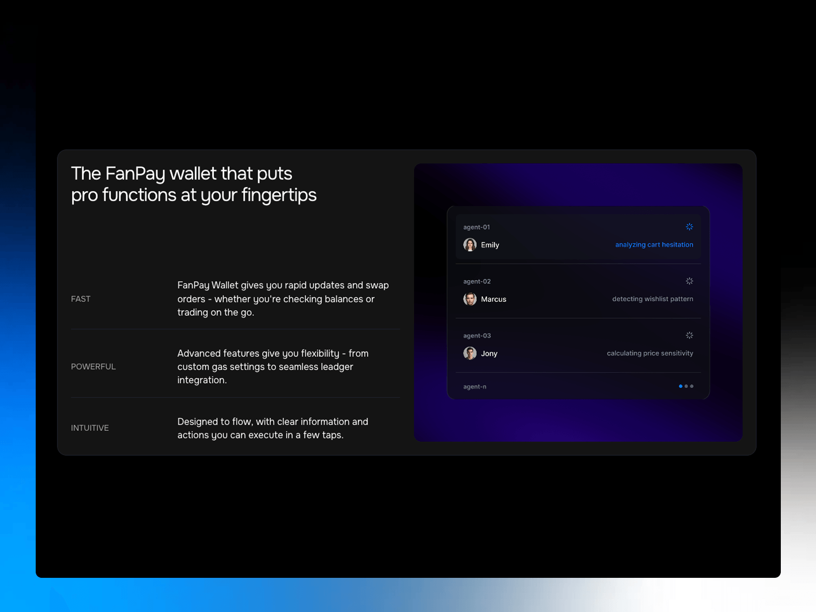
Task: Click the spinner icon in the agent-03 row
Action: click(x=689, y=335)
